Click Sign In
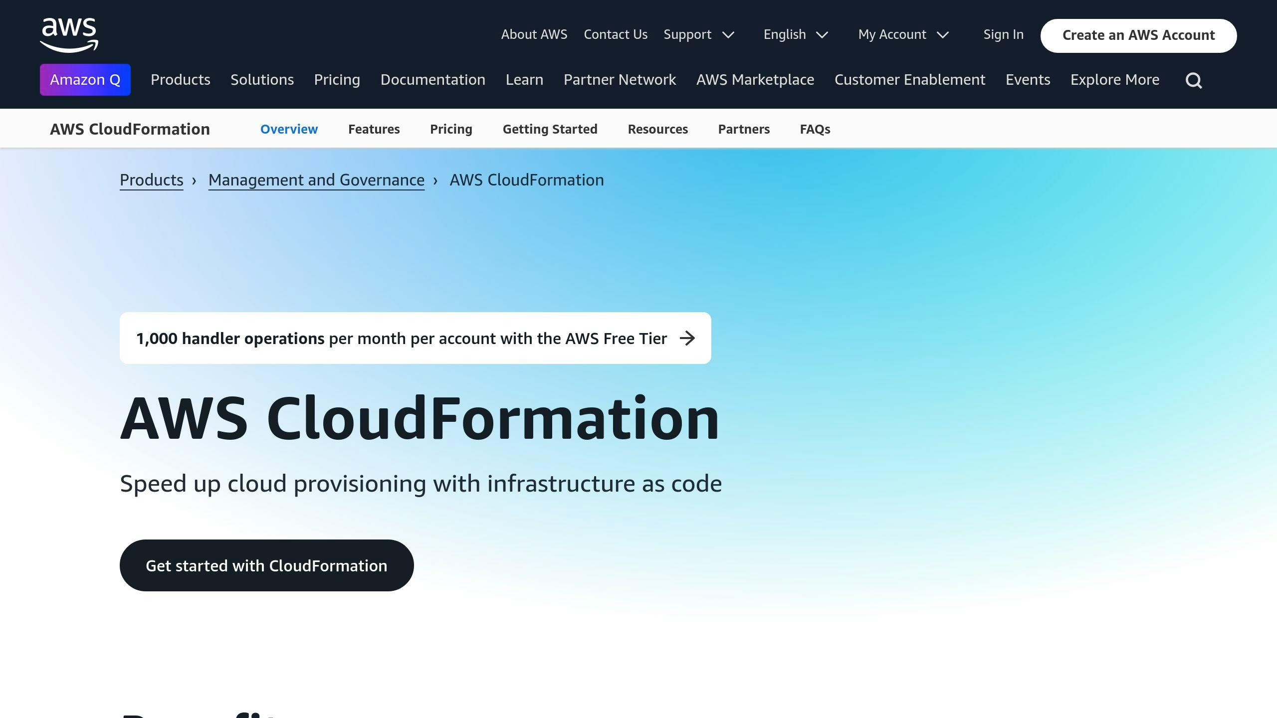Viewport: 1277px width, 718px height. point(1004,34)
